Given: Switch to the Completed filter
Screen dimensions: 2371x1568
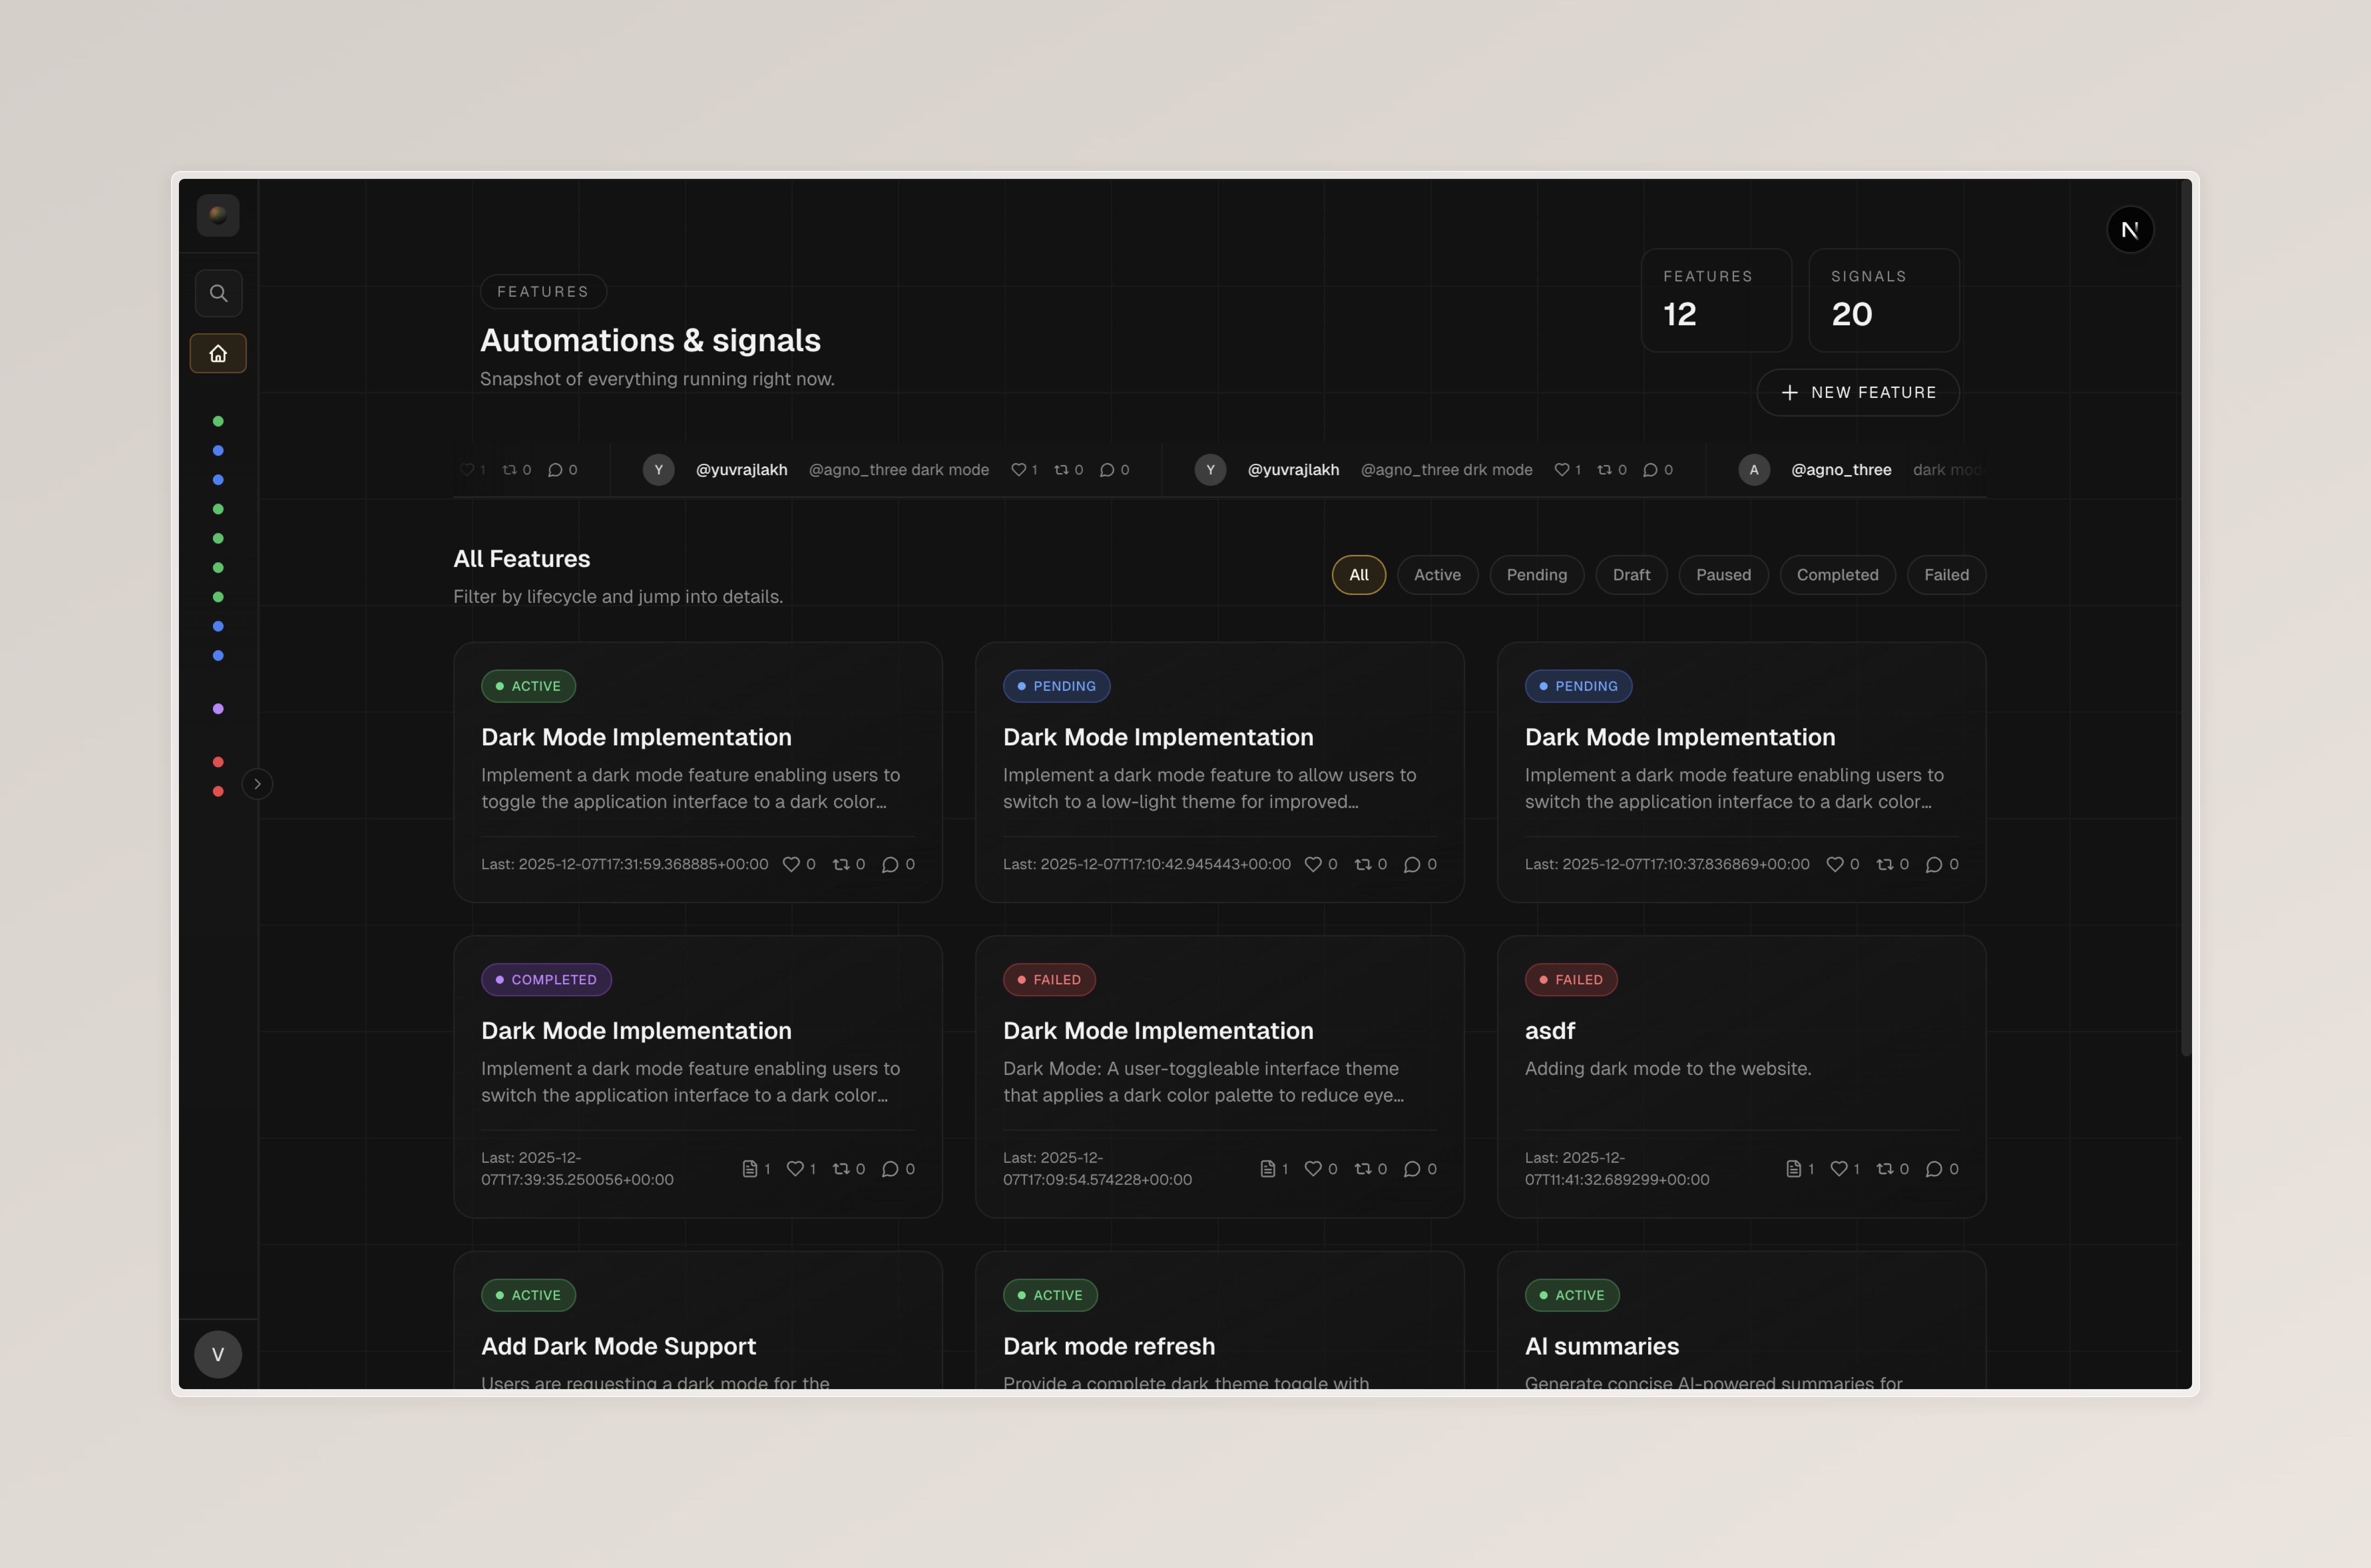Looking at the screenshot, I should (1837, 575).
